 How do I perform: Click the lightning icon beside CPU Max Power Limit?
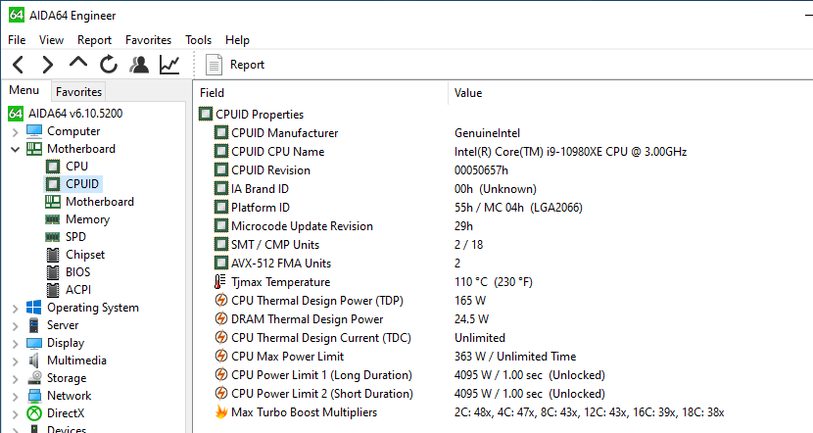221,357
